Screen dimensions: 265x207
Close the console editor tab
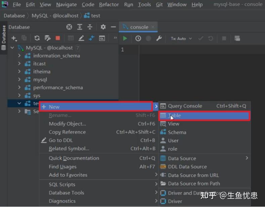(153, 27)
